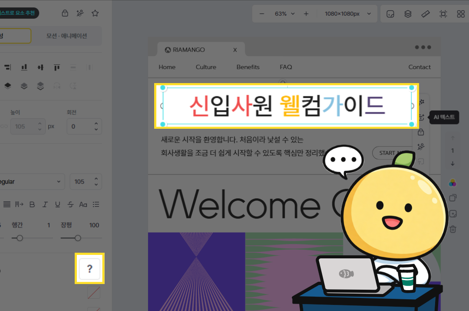Click the bullet list icon

[96, 204]
